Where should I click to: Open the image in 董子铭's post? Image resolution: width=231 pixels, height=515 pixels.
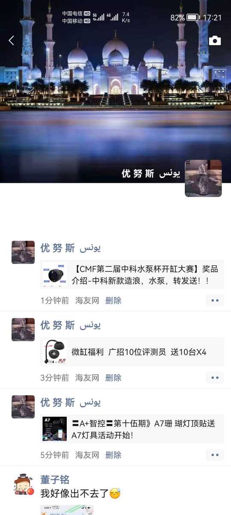click(x=67, y=510)
